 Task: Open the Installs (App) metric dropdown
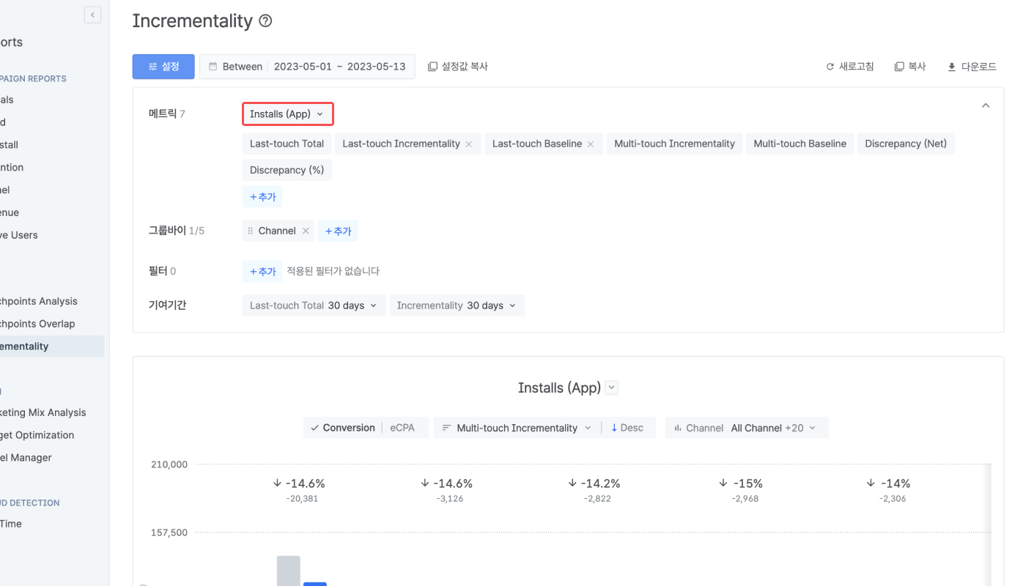[x=287, y=114]
